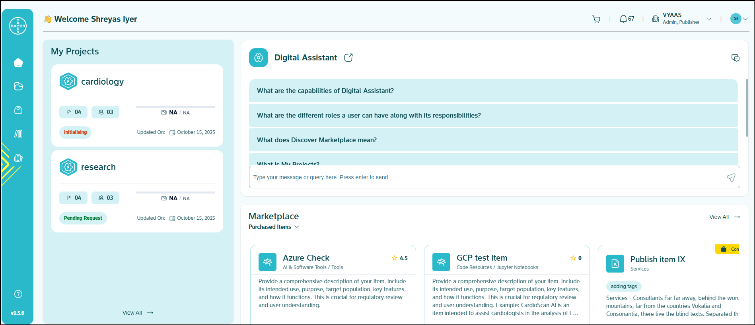Screen dimensions: 755x325
Task: Open the Home icon in sidebar
Action: (18, 63)
